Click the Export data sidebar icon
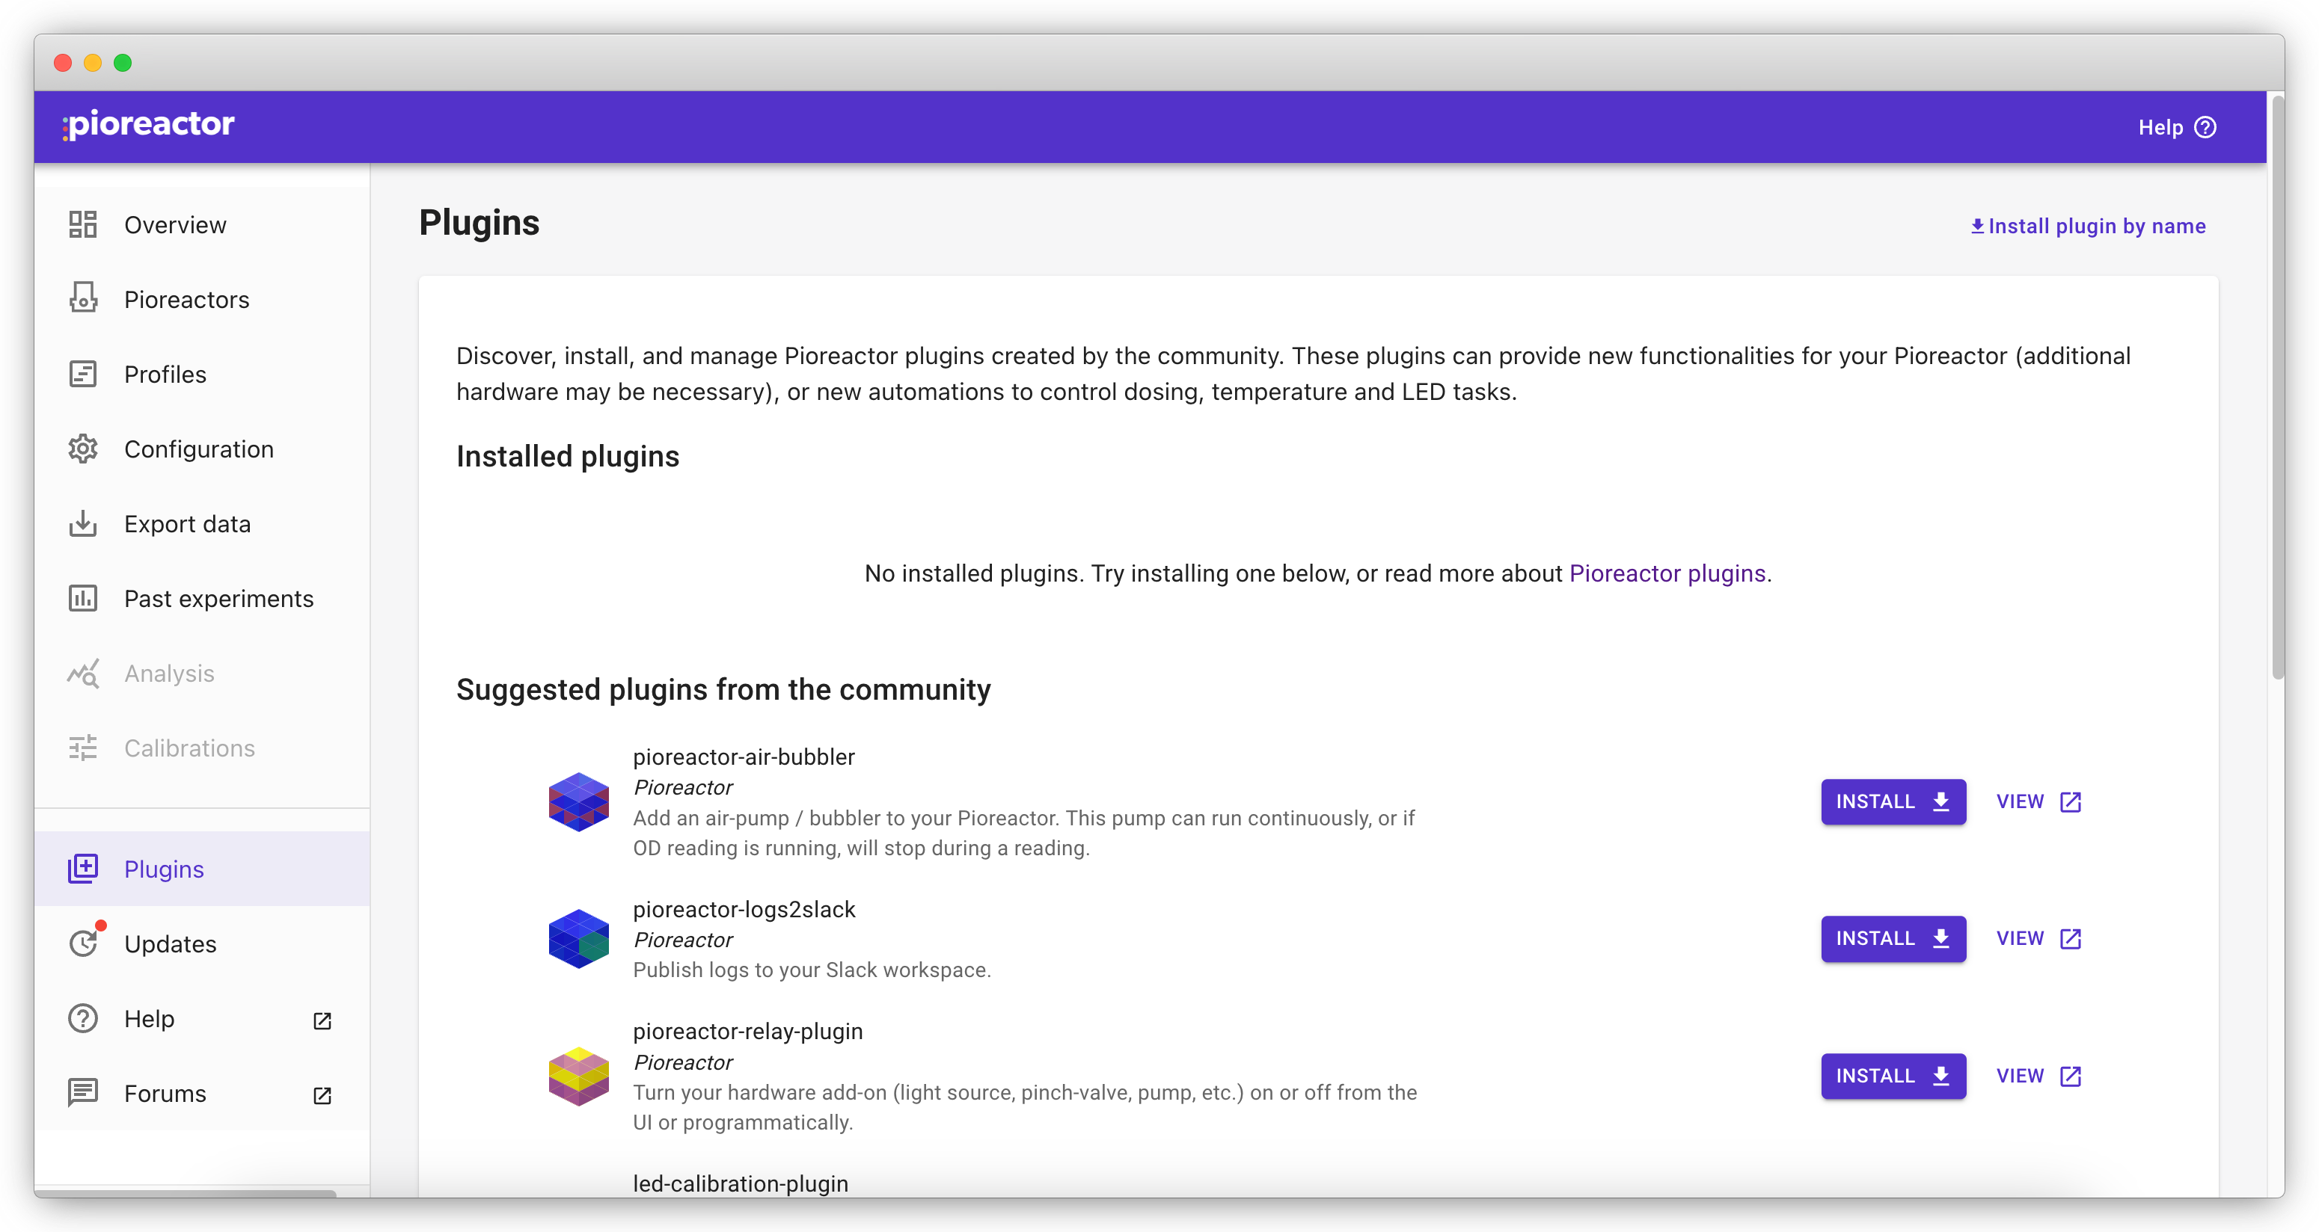Image resolution: width=2319 pixels, height=1232 pixels. [85, 524]
